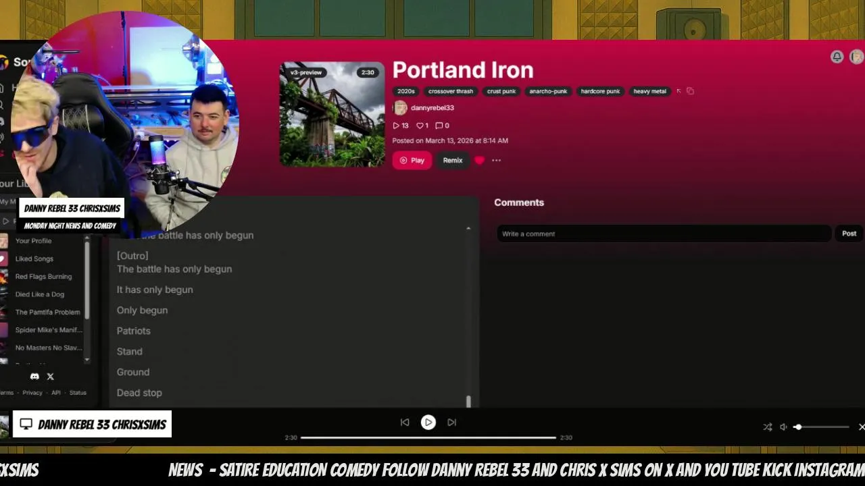The height and width of the screenshot is (486, 865).
Task: Open Liked Songs playlist
Action: tap(34, 259)
